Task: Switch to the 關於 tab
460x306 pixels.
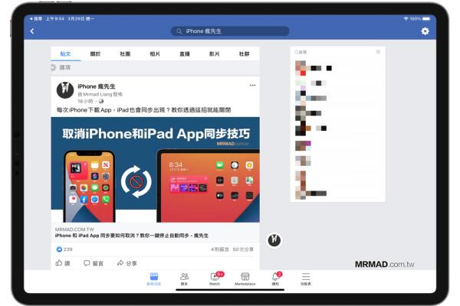Action: [95, 54]
